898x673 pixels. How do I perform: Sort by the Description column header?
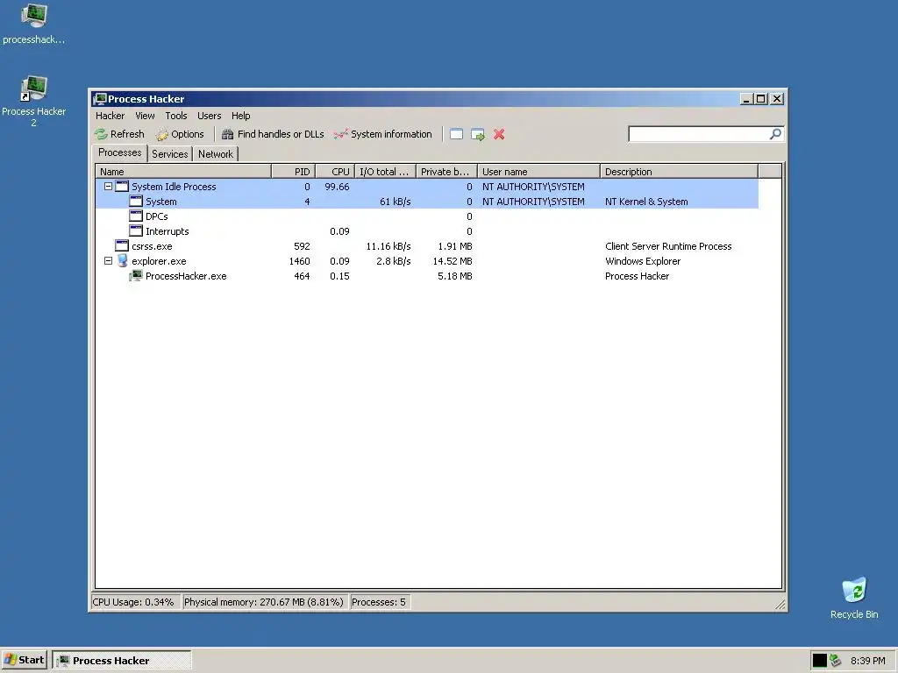[x=680, y=172]
